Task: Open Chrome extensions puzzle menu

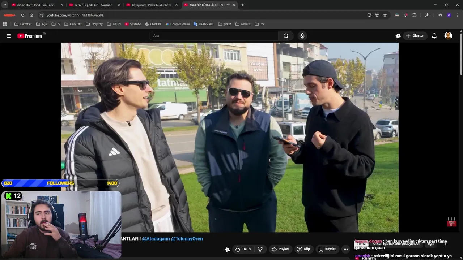Action: (x=415, y=15)
